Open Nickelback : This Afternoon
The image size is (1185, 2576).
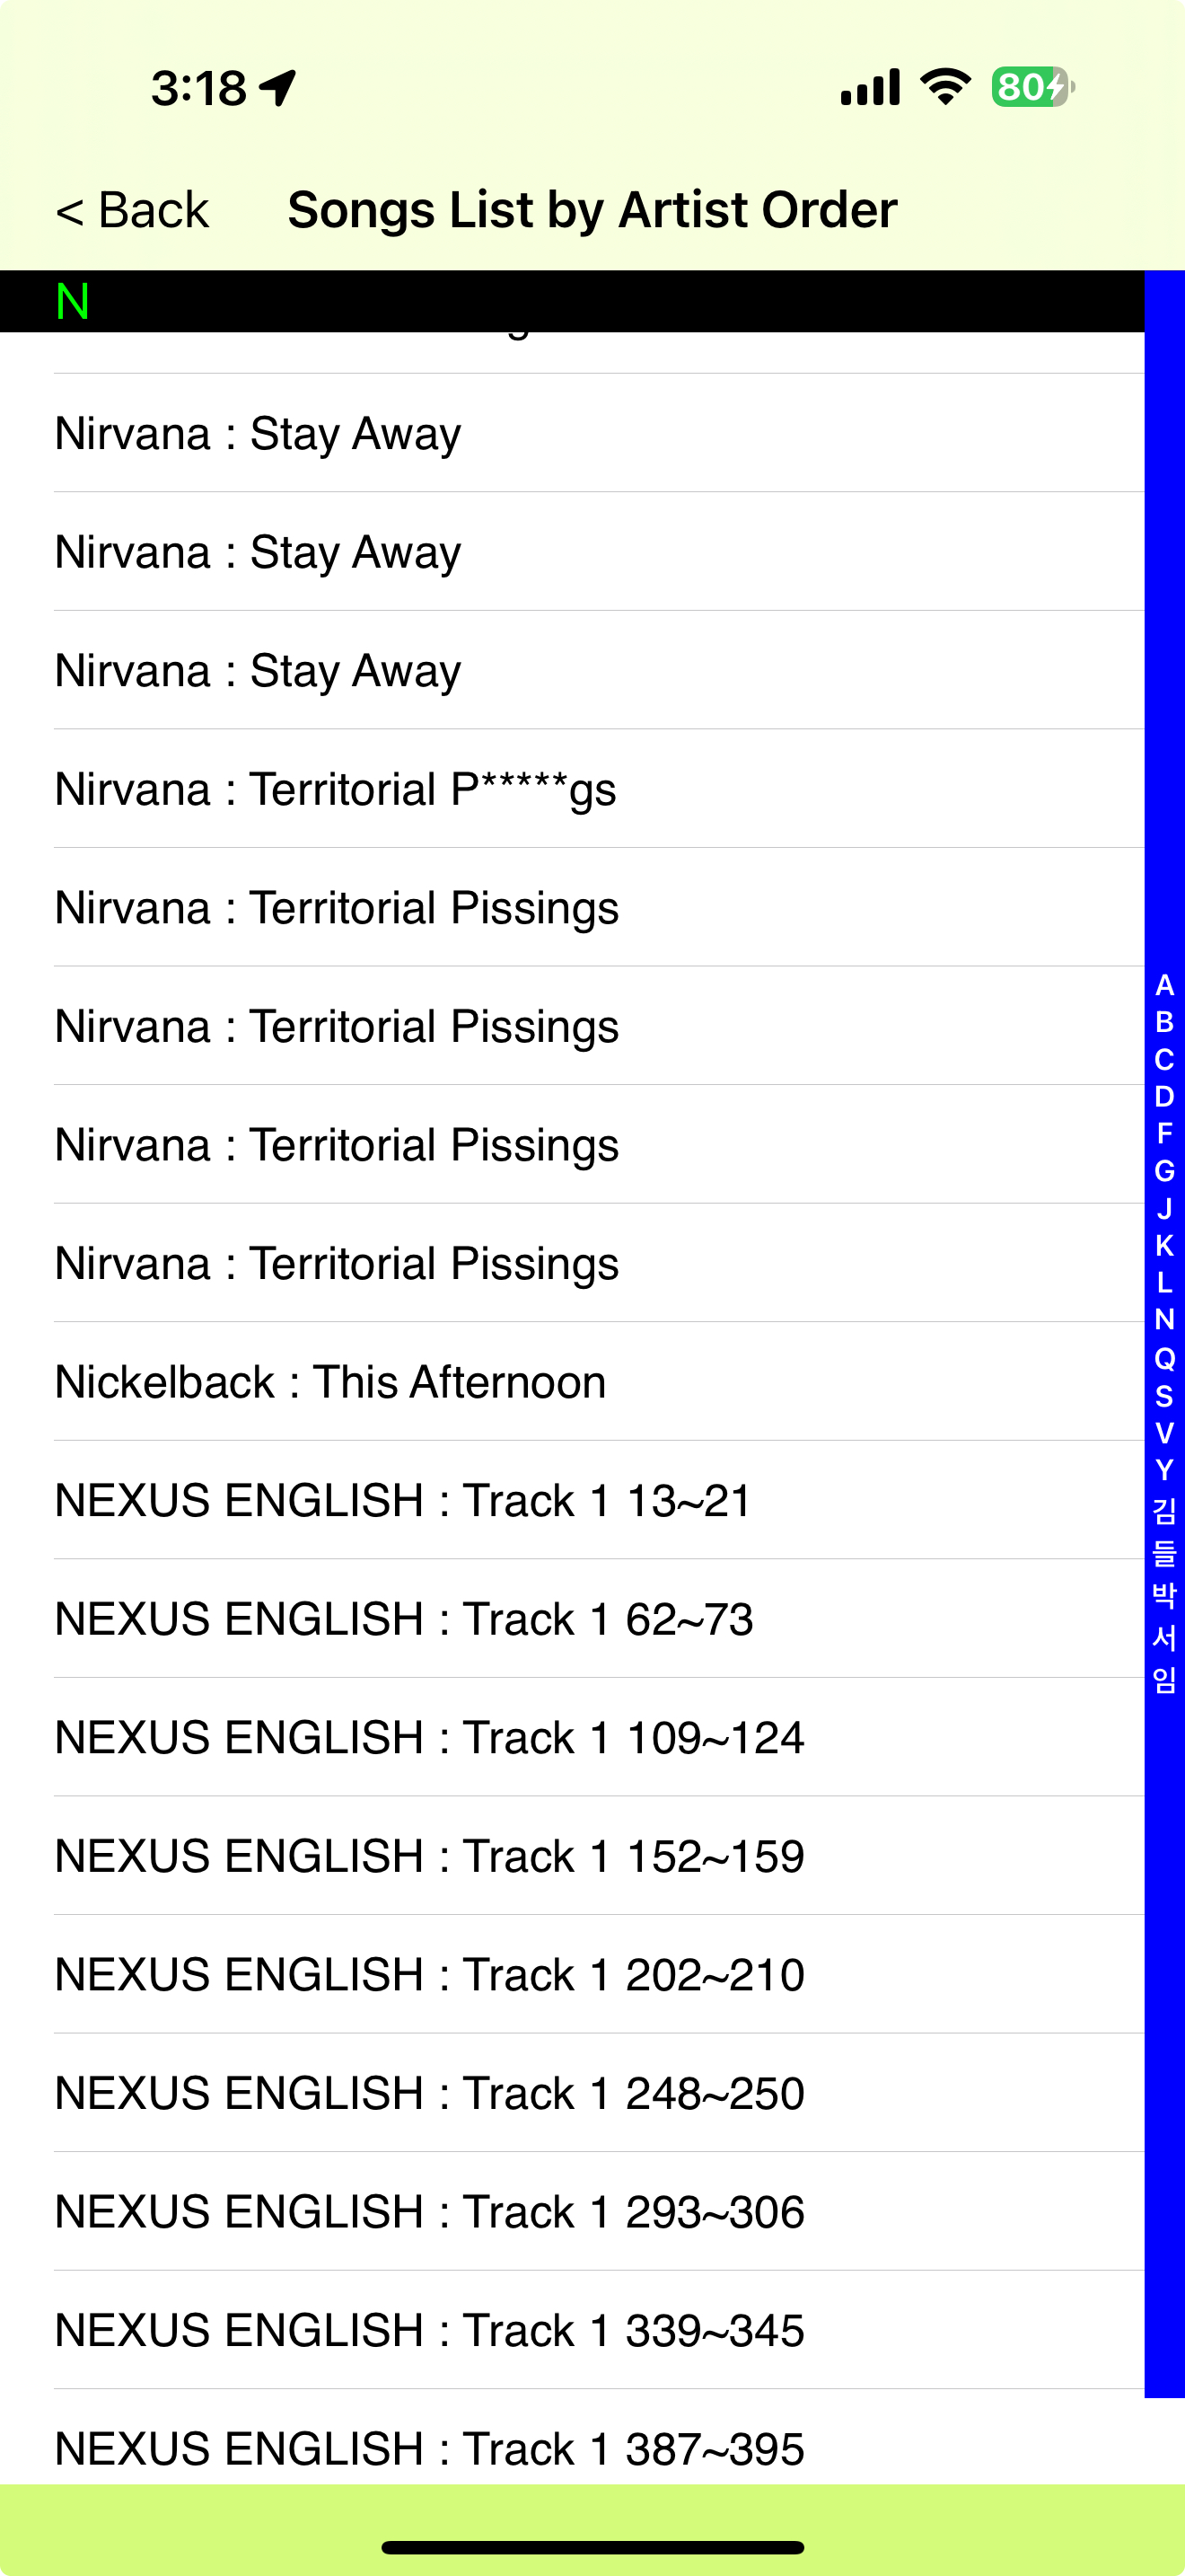coord(329,1382)
